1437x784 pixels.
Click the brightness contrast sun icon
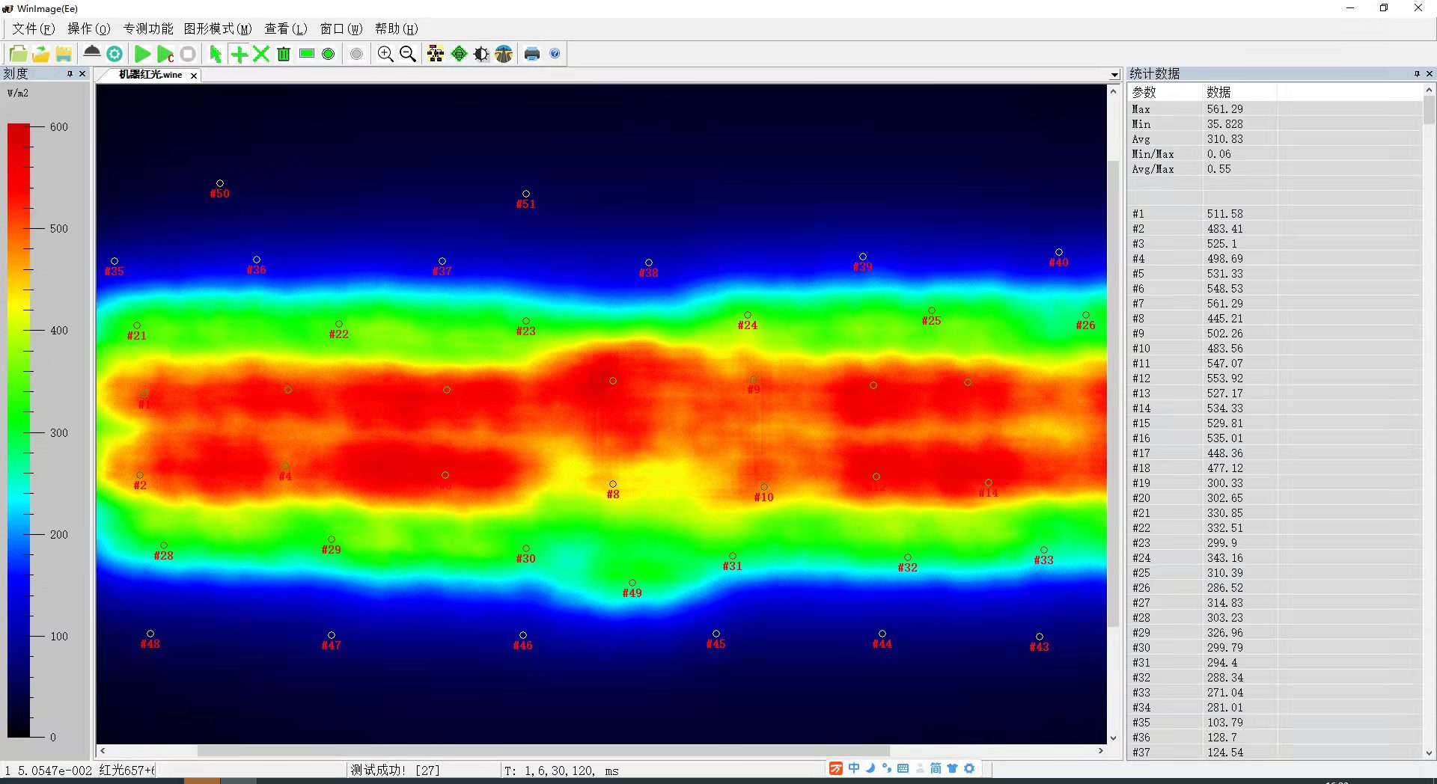(481, 54)
